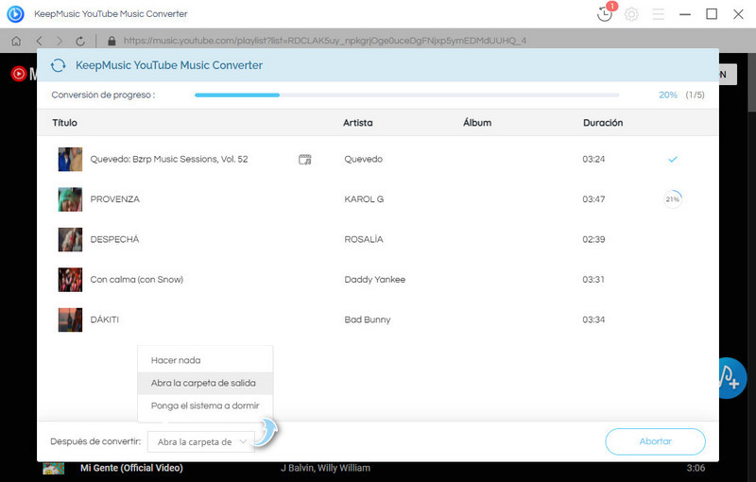This screenshot has width=756, height=482.
Task: Click the Quevedo track thumbnail
Action: tap(70, 160)
